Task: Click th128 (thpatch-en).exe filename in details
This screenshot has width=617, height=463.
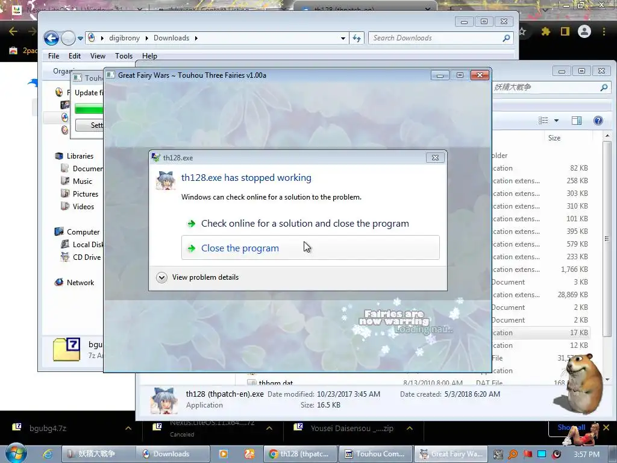Action: [x=225, y=394]
